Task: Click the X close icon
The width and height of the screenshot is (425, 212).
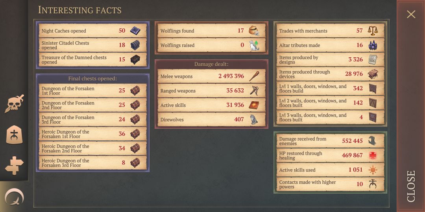Action: tap(411, 14)
